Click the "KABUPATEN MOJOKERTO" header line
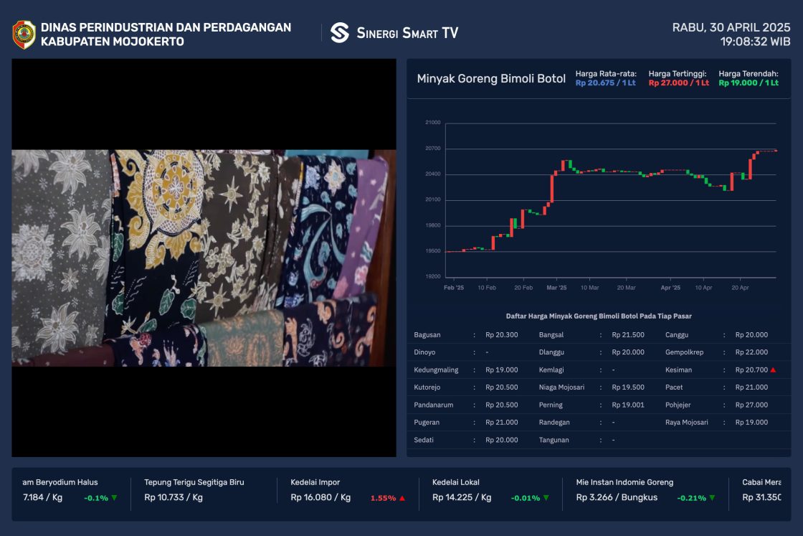The height and width of the screenshot is (536, 803). [112, 42]
